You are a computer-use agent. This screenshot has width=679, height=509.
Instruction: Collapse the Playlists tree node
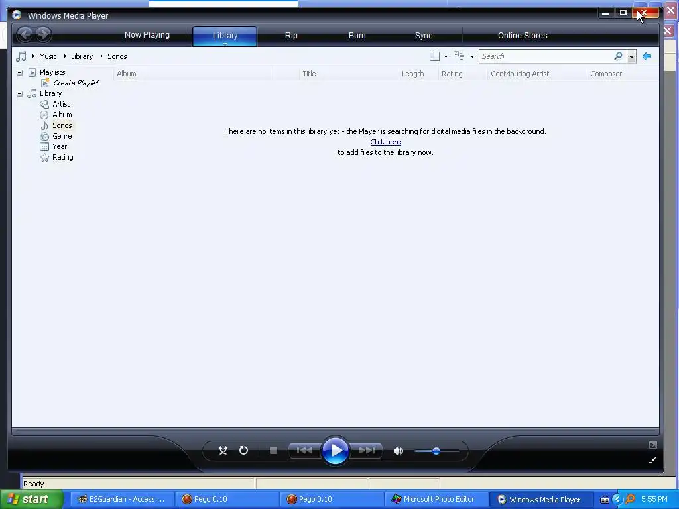pos(19,72)
